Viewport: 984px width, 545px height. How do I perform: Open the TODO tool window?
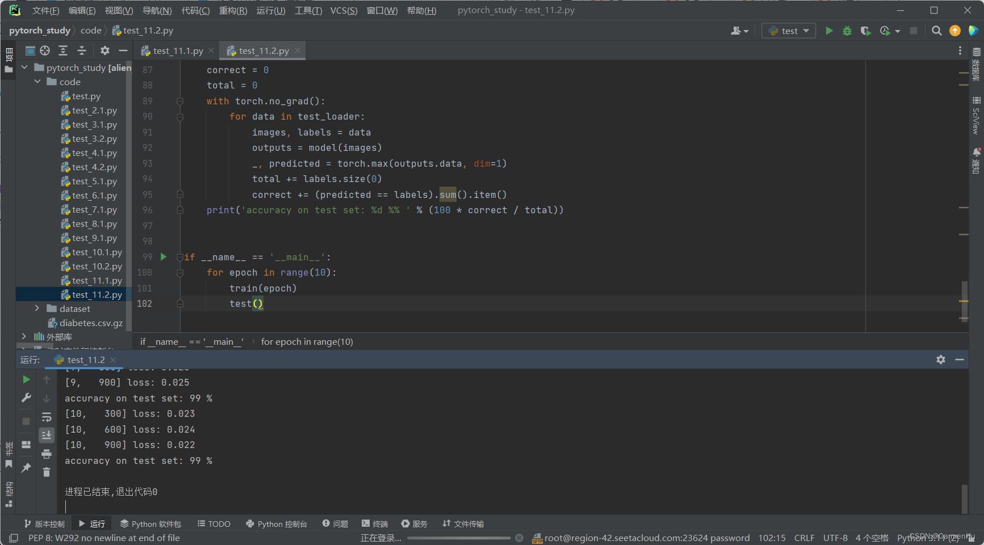(213, 523)
